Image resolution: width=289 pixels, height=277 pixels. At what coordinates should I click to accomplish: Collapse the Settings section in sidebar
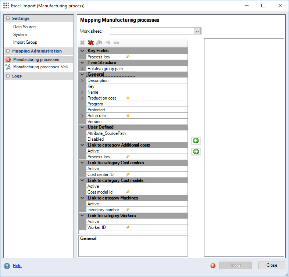(8, 18)
